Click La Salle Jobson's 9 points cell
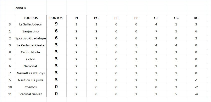This screenshot has width=211, height=102. [x=56, y=24]
